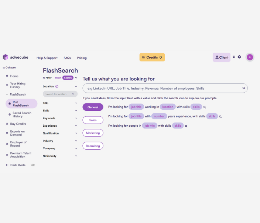The image size is (260, 223).
Task: Open the settings gear icon
Action: coord(239,57)
